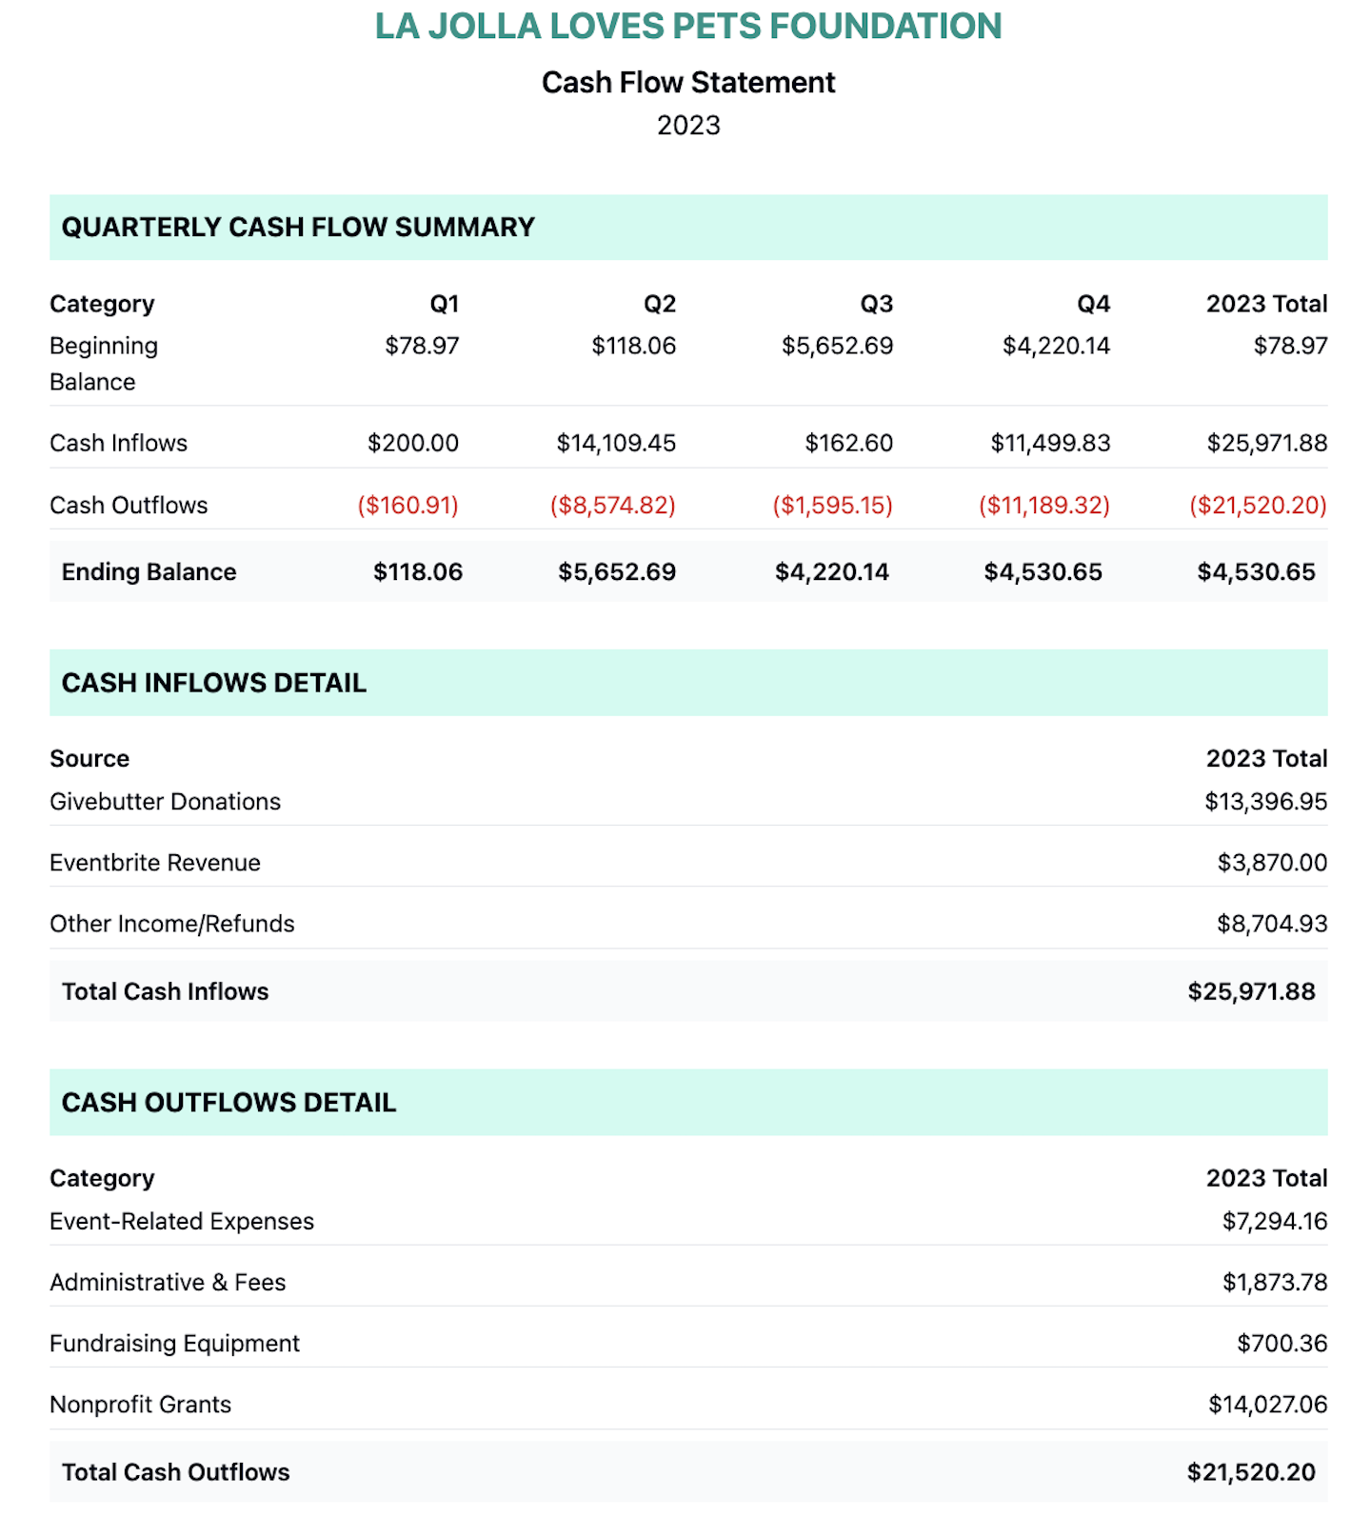This screenshot has width=1371, height=1518.
Task: Select the Q3 Beginning Balance value $5,652.69
Action: pyautogui.click(x=837, y=346)
